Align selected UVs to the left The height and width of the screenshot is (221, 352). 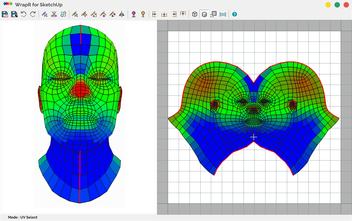[x=154, y=14]
